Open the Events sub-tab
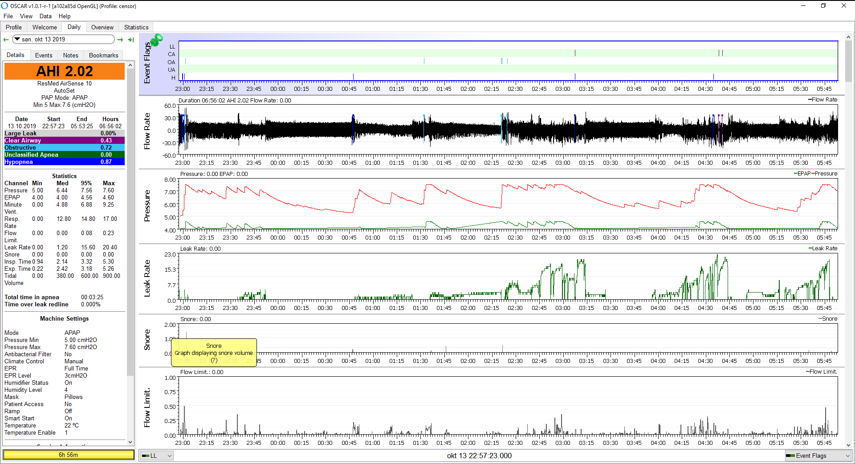Screen dimensions: 855x464 tap(44, 55)
